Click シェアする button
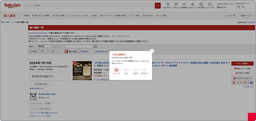 click(238, 83)
